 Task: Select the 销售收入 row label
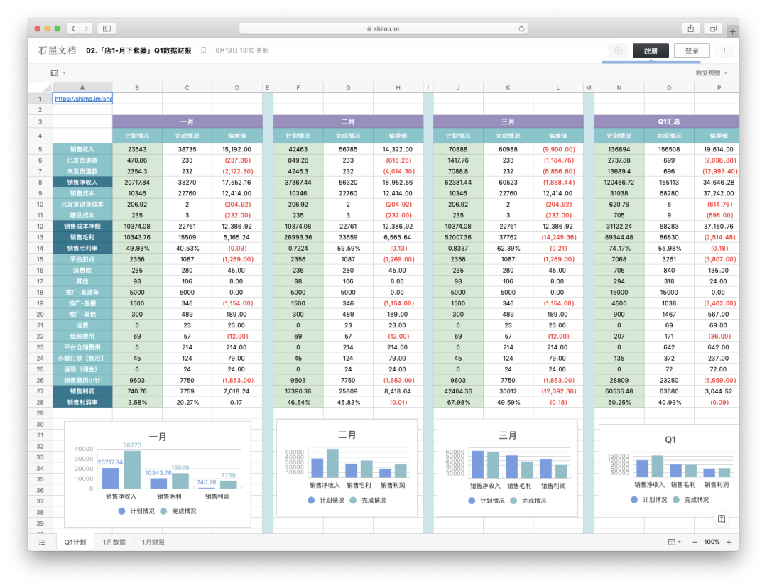82,149
